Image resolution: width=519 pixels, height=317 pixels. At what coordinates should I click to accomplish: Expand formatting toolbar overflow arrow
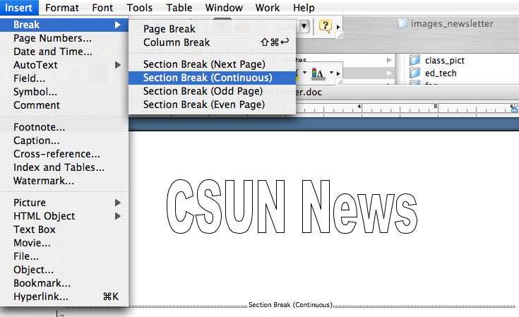click(338, 73)
